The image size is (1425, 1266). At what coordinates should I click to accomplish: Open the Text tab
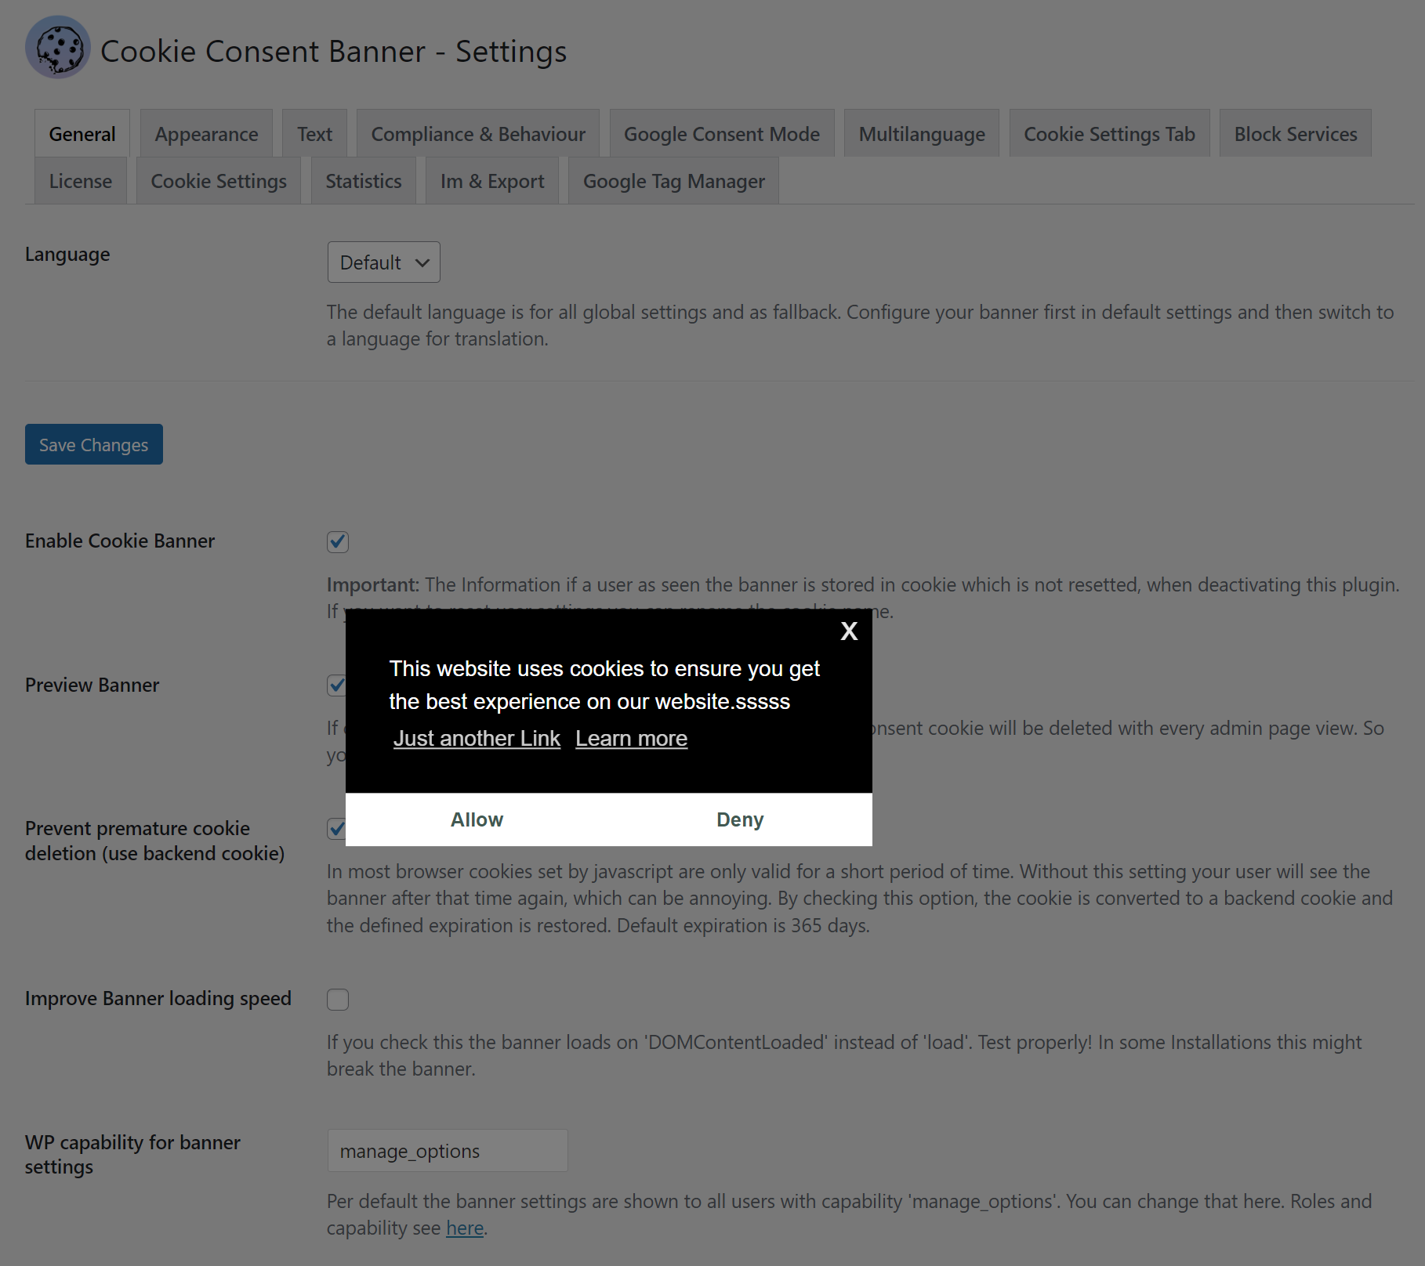point(315,134)
